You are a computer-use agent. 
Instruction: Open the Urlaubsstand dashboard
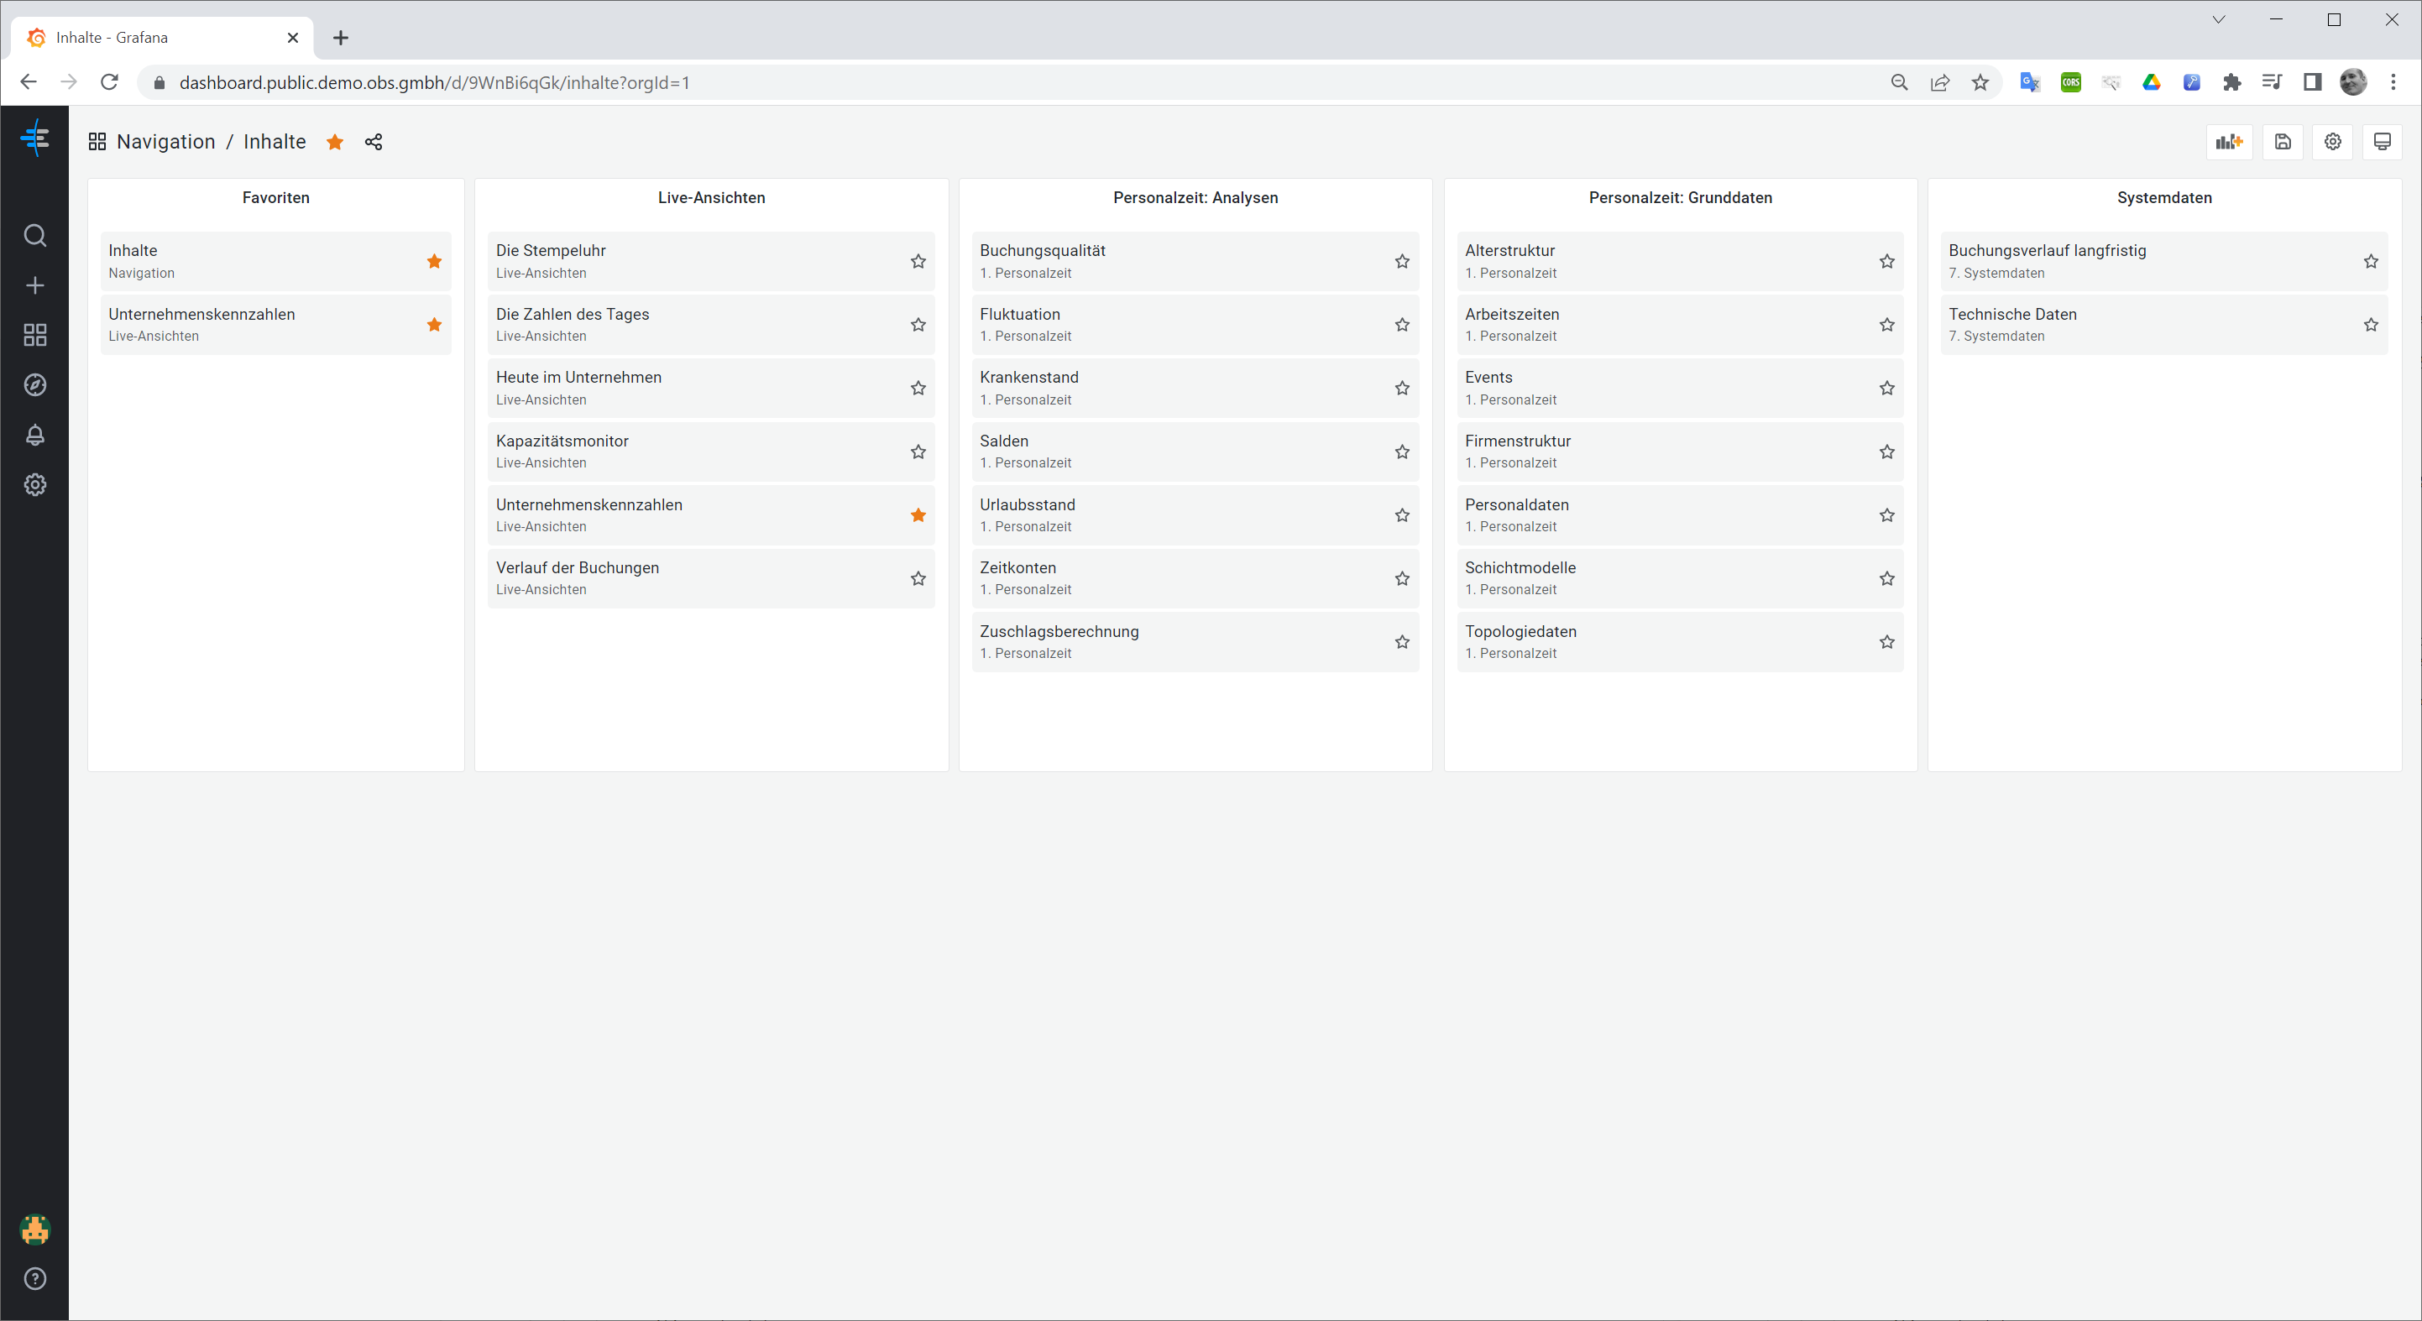[1195, 515]
